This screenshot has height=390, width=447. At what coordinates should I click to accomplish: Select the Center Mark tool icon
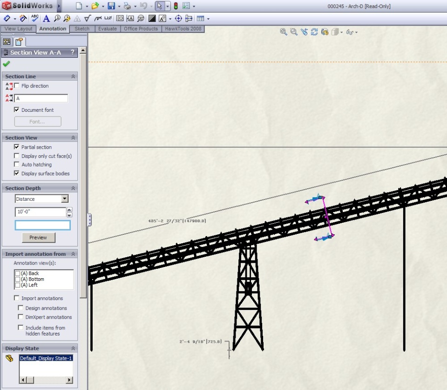pyautogui.click(x=178, y=19)
